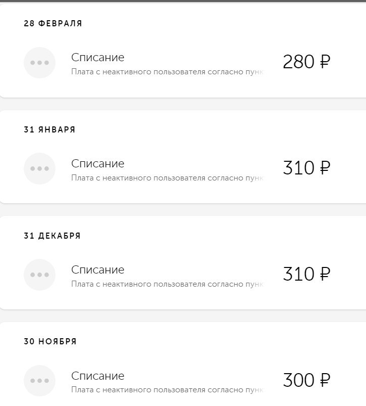Click the 30 НОЯБРЯ date header
This screenshot has width=366, height=406.
50,341
